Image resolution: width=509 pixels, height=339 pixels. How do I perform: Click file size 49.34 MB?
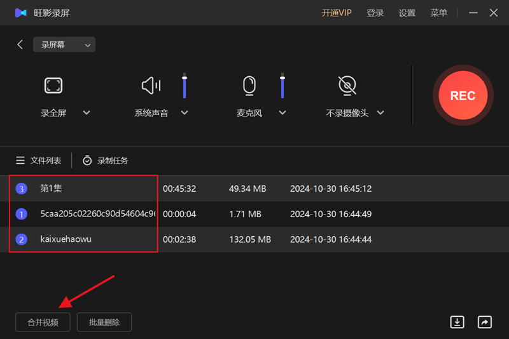(248, 189)
